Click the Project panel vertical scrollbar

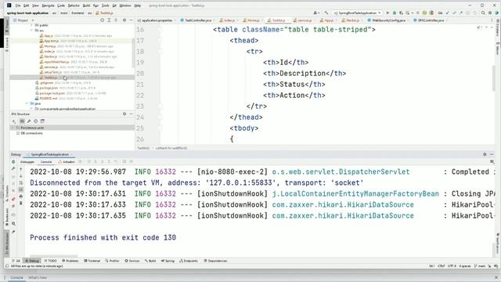(133, 52)
